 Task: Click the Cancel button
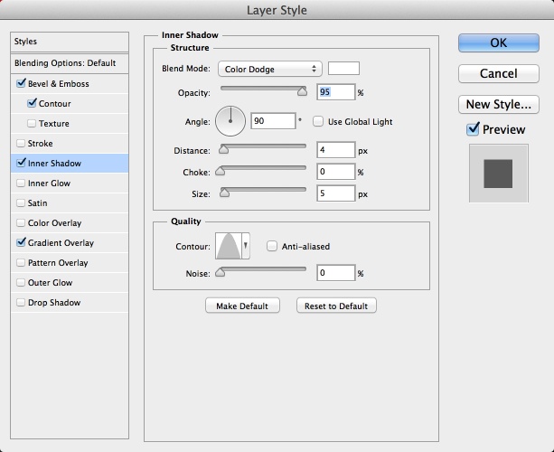click(499, 73)
